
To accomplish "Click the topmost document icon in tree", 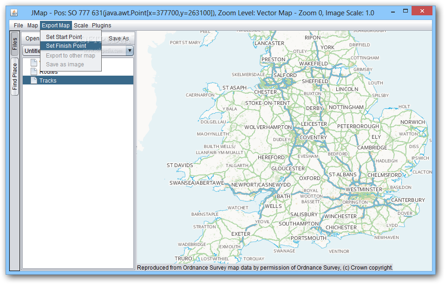I will pos(34,62).
